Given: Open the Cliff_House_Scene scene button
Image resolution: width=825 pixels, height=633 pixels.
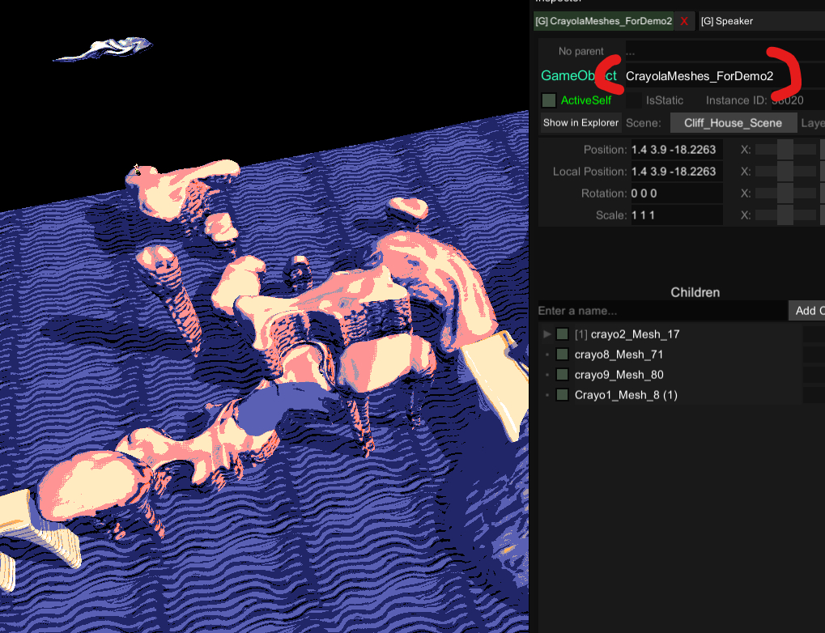Looking at the screenshot, I should pyautogui.click(x=733, y=123).
